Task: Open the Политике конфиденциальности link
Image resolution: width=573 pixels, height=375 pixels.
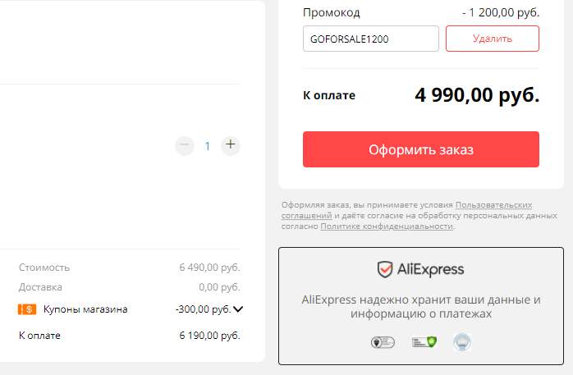Action: point(387,226)
